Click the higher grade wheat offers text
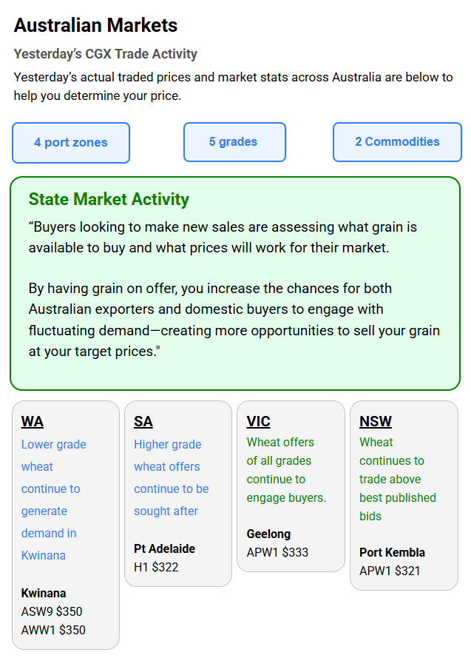This screenshot has height=658, width=471. pyautogui.click(x=171, y=477)
